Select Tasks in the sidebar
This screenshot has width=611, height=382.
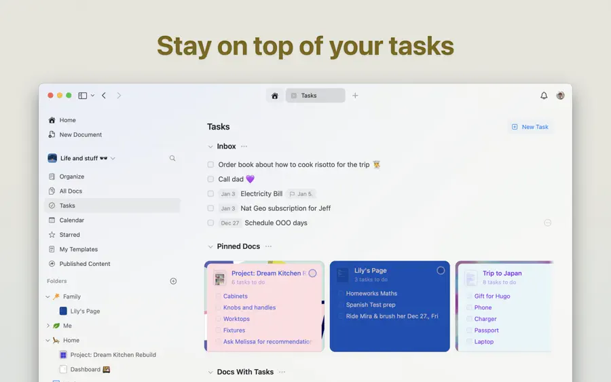(x=113, y=206)
